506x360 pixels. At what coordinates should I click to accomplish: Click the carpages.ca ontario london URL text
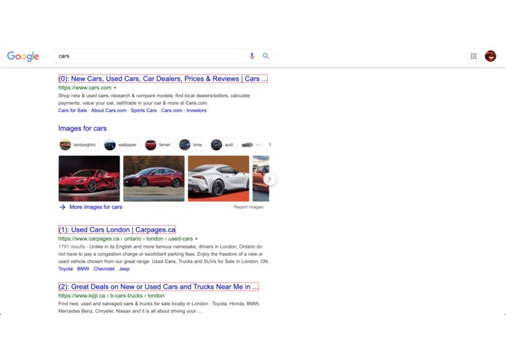(125, 238)
